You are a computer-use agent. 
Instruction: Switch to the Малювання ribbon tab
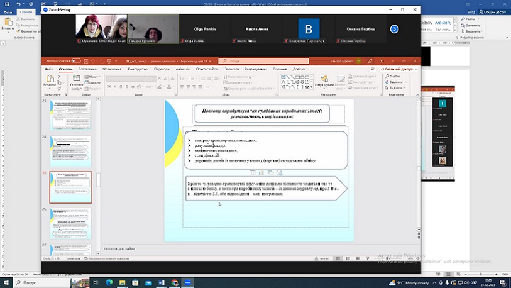click(x=112, y=69)
